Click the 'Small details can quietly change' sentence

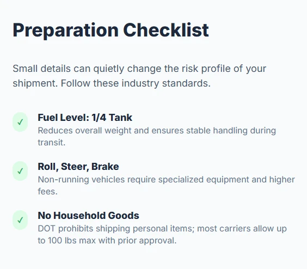point(139,69)
